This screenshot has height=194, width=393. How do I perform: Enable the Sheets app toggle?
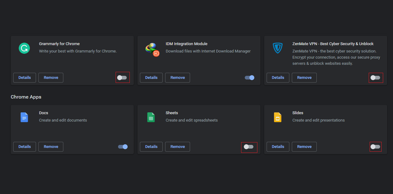[249, 147]
